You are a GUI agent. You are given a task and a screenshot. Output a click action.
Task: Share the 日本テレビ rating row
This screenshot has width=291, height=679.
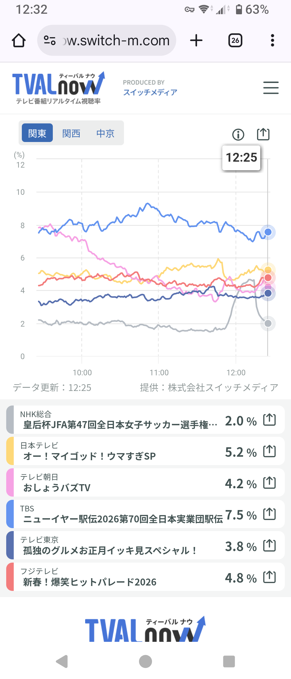(x=269, y=451)
